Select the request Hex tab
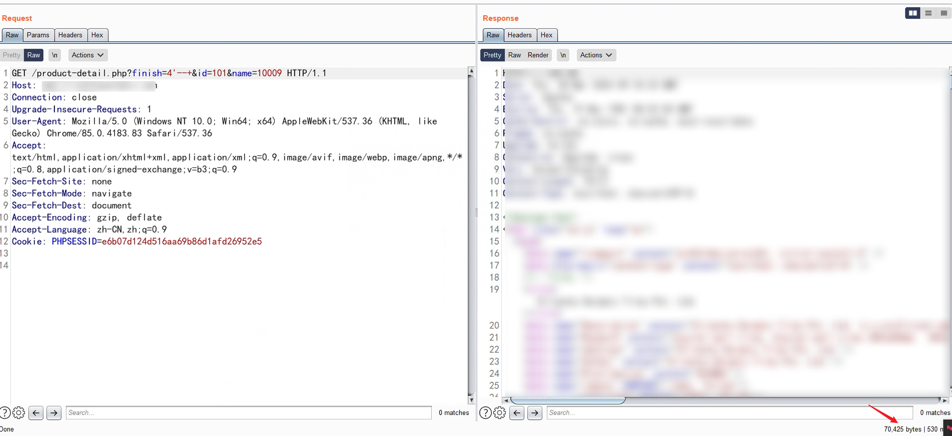This screenshot has height=436, width=952. pos(97,35)
